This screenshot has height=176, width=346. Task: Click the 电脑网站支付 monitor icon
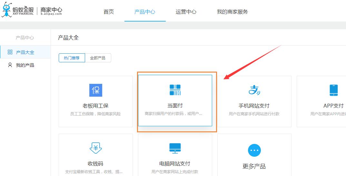click(x=175, y=148)
